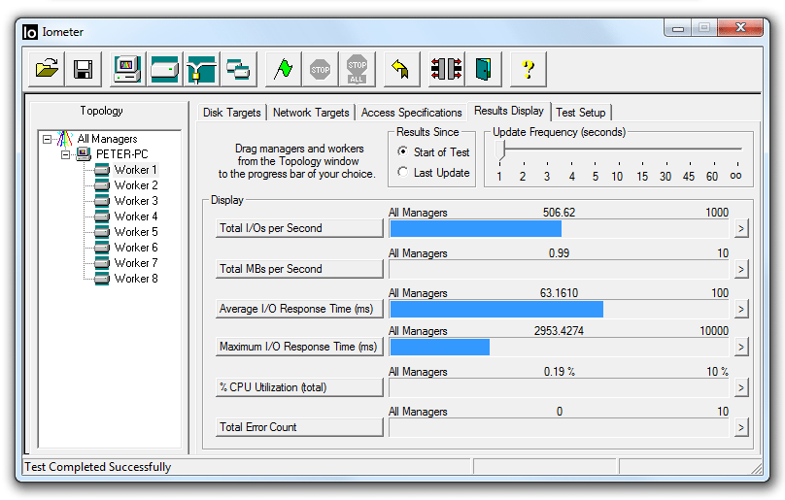Click the disk icon beside Worker 1

pyautogui.click(x=102, y=170)
